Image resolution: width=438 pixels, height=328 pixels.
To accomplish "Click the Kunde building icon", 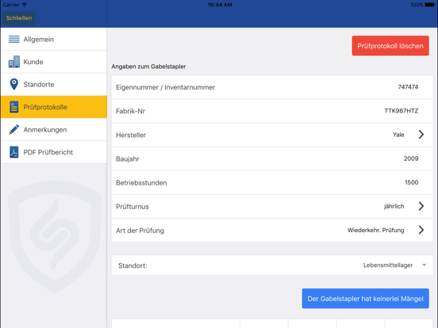I will tap(14, 62).
